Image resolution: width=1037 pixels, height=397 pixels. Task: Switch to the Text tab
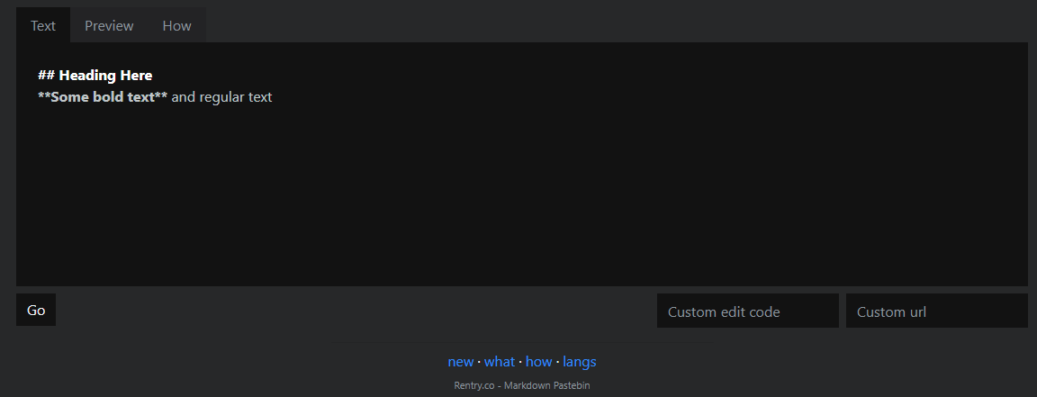43,25
